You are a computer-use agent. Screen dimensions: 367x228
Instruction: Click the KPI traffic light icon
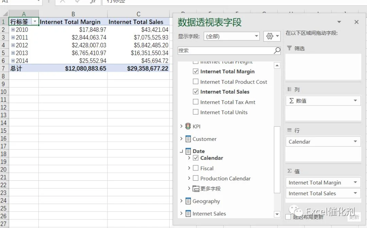pyautogui.click(x=188, y=126)
